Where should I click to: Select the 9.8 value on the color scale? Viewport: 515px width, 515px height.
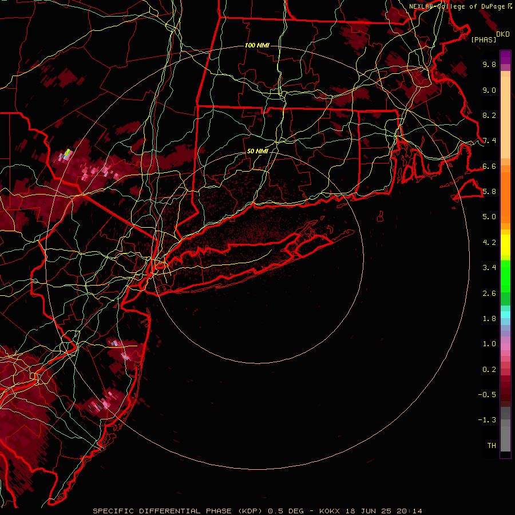pos(489,65)
